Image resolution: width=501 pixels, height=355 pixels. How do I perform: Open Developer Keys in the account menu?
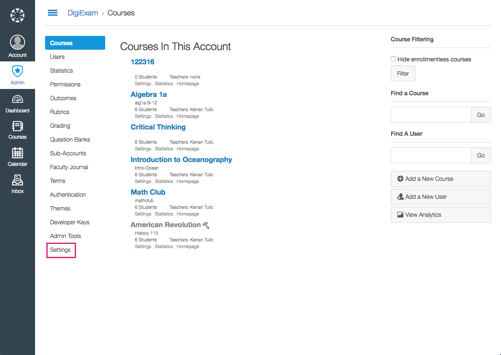70,222
